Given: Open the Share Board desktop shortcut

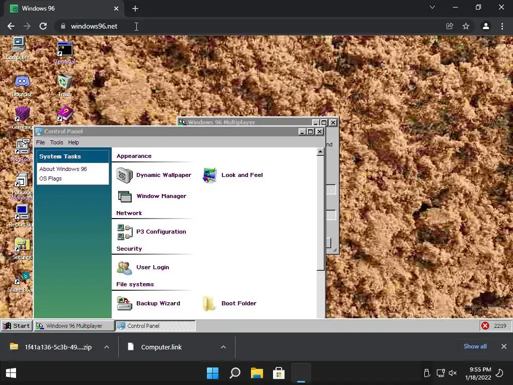Looking at the screenshot, I should pyautogui.click(x=21, y=282).
